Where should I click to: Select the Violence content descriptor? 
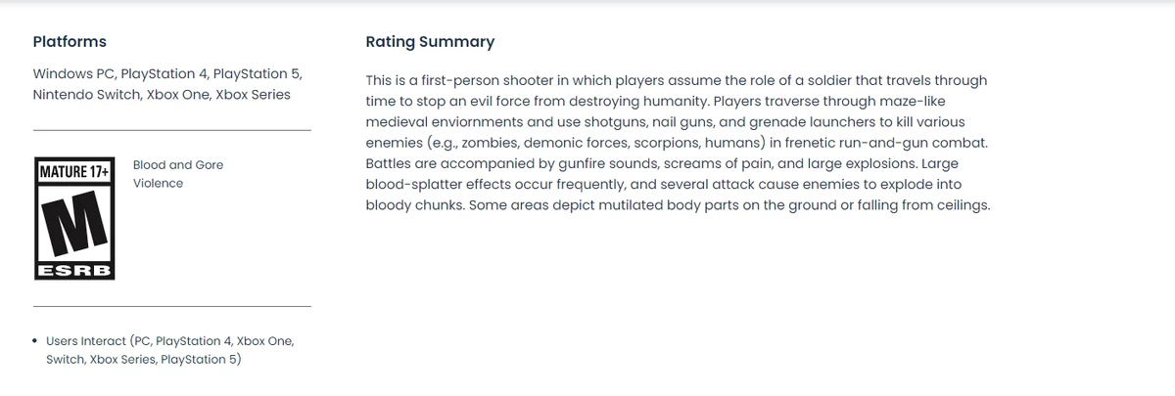click(x=158, y=183)
